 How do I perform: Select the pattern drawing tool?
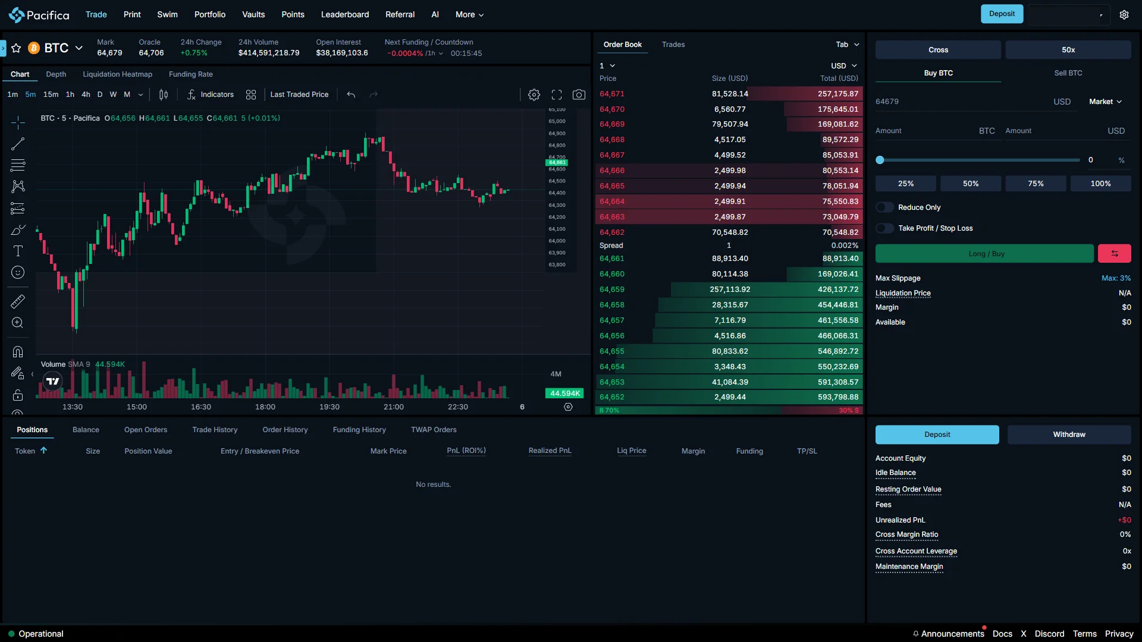click(x=18, y=187)
